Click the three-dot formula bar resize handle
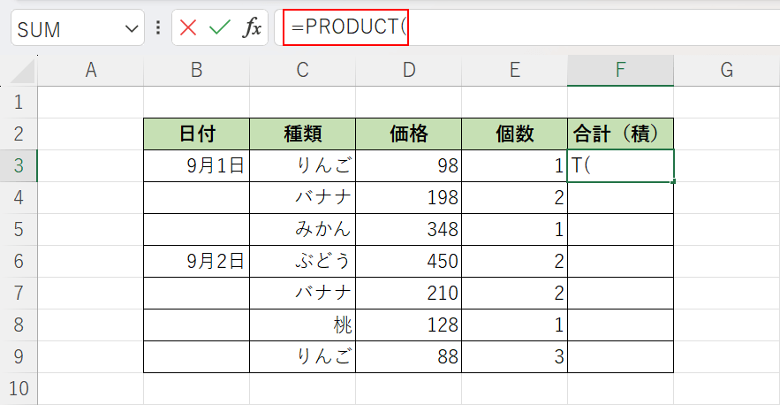The width and height of the screenshot is (780, 405). 158,28
